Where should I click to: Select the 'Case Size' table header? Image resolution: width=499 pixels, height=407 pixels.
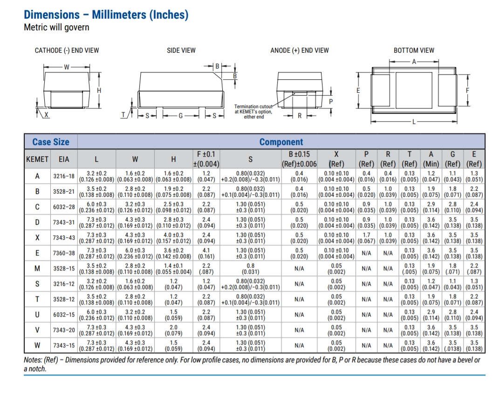(51, 142)
